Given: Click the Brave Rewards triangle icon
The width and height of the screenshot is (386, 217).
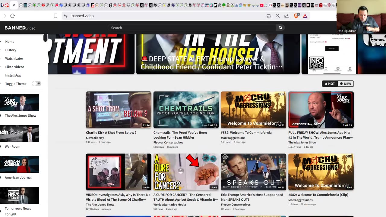Looking at the screenshot, I should point(305,16).
